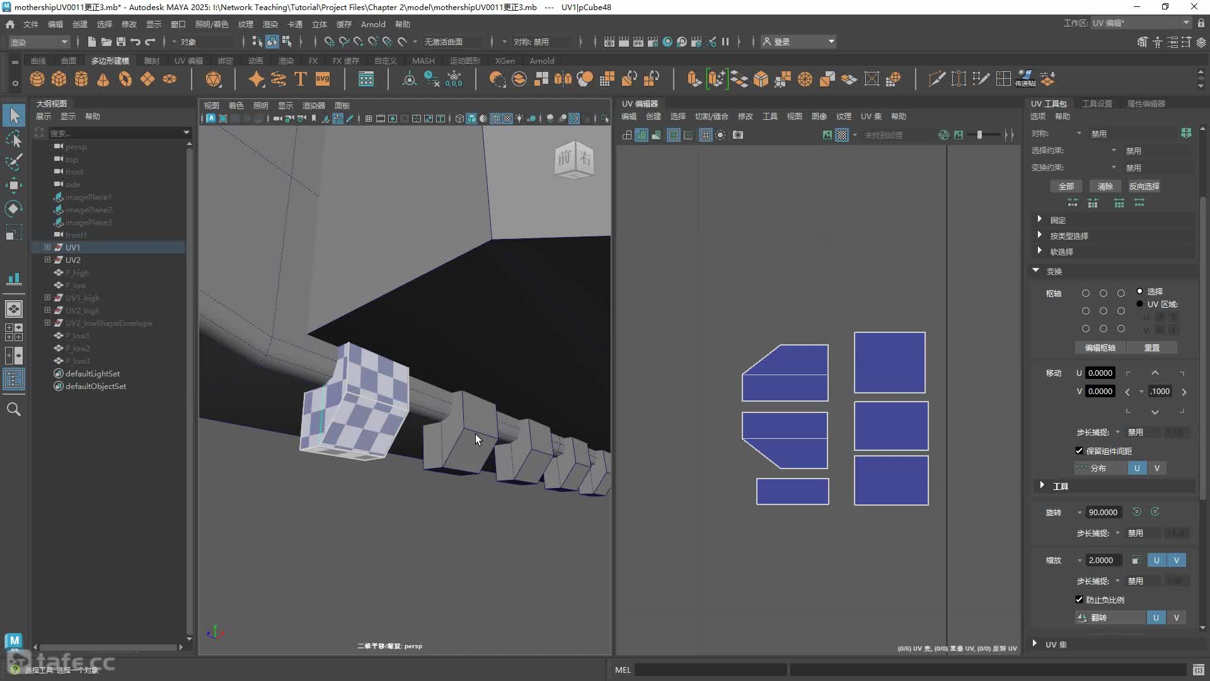Click the 编辑枢轴 button
The height and width of the screenshot is (681, 1210).
[x=1100, y=347]
